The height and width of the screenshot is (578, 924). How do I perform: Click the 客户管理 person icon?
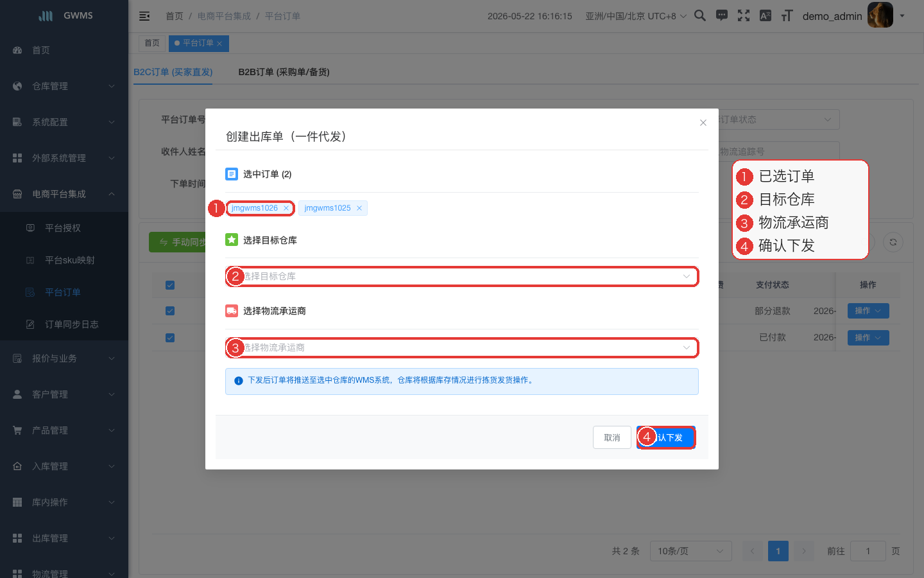tap(17, 394)
